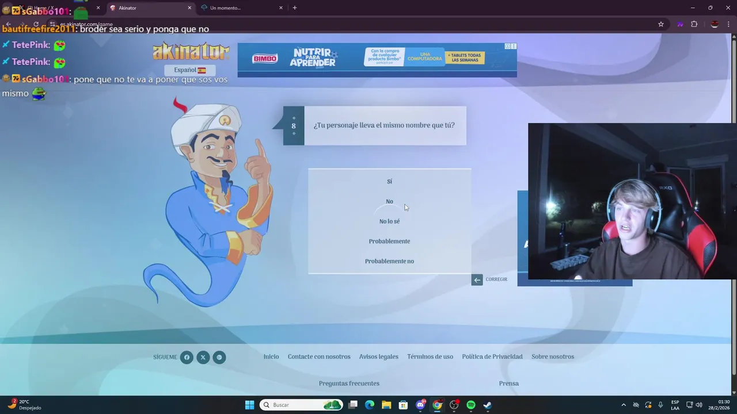Open 'Preguntas frecuentes' link

click(349, 384)
